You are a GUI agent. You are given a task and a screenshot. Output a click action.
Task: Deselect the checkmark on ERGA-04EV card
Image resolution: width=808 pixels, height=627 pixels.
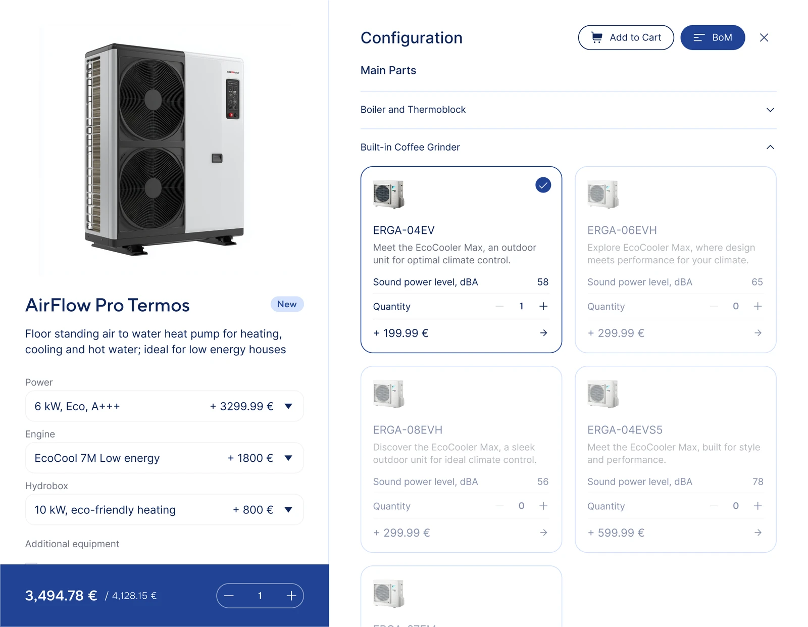pyautogui.click(x=543, y=185)
